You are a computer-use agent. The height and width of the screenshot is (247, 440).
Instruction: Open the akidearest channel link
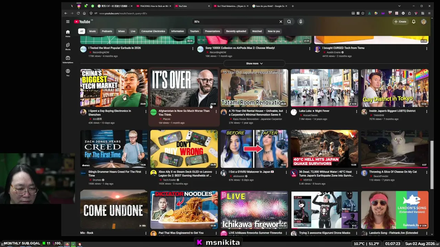coord(239,176)
